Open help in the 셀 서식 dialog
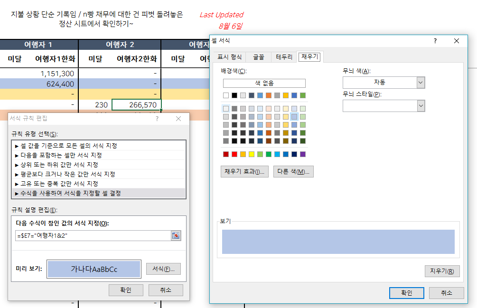477x308 pixels. coord(435,41)
